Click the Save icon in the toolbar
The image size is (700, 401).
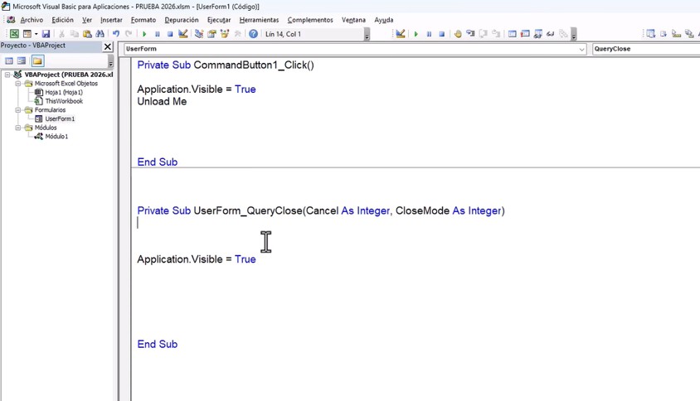click(46, 34)
